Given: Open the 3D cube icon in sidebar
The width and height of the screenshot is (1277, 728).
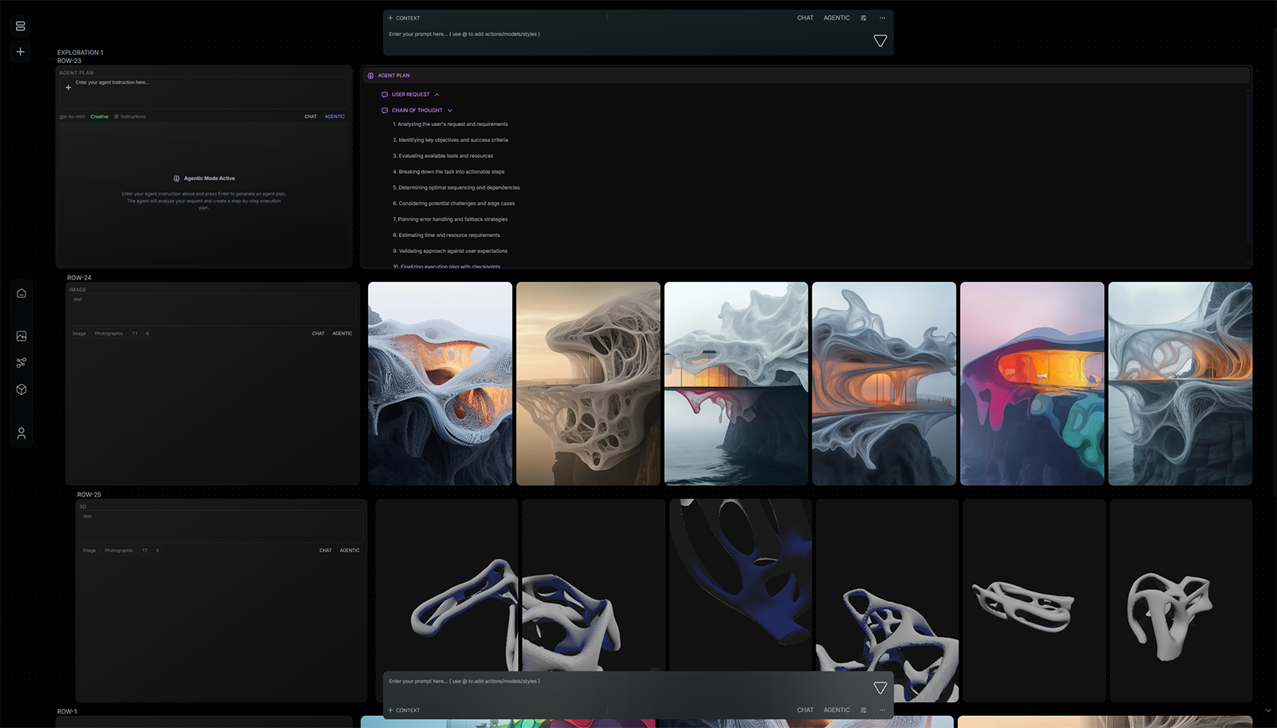Looking at the screenshot, I should (22, 390).
